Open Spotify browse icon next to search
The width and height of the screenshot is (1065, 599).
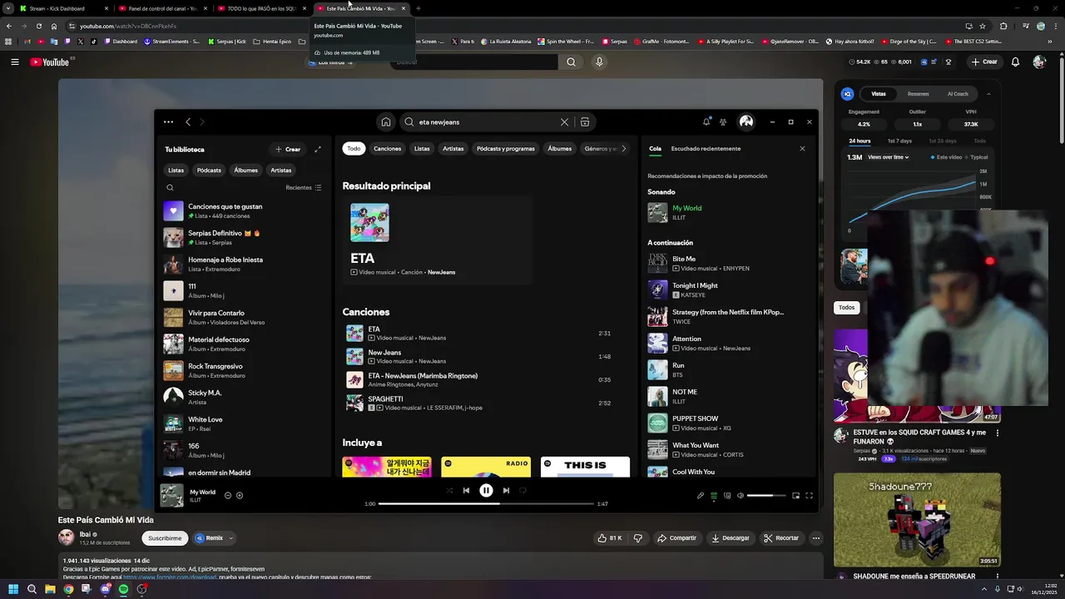[585, 122]
